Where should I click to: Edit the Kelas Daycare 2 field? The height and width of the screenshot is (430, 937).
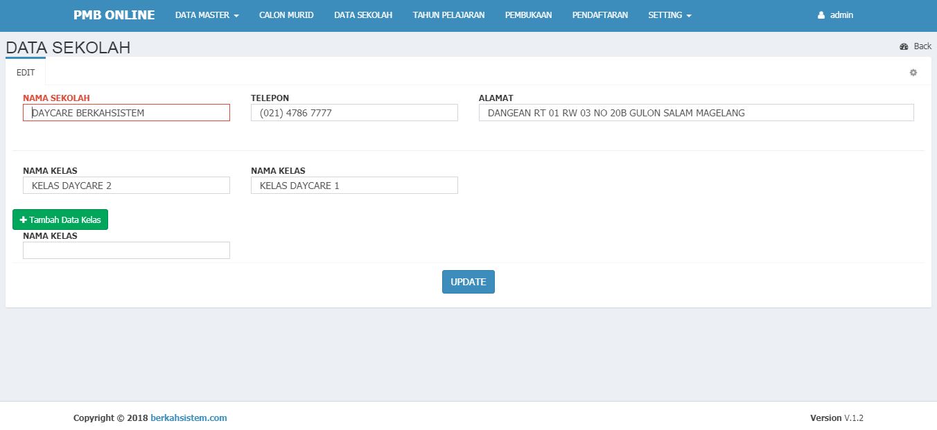(126, 186)
